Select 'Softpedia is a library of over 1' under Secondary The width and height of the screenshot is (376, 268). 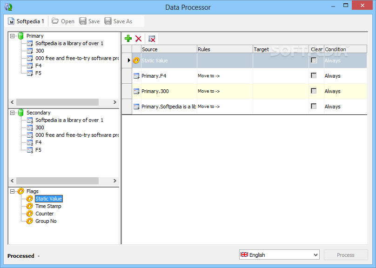pos(69,120)
